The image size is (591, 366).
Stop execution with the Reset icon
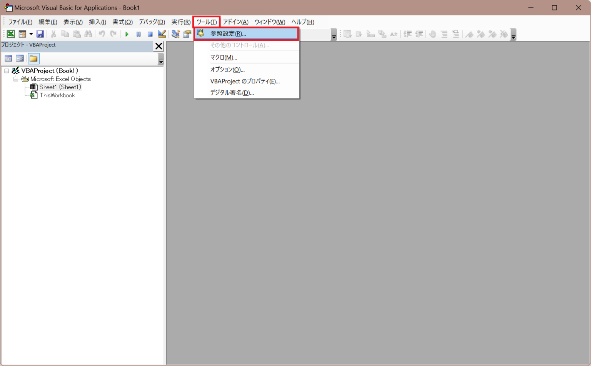point(150,34)
